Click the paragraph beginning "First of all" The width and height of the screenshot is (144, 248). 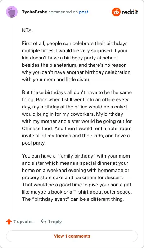point(76,61)
